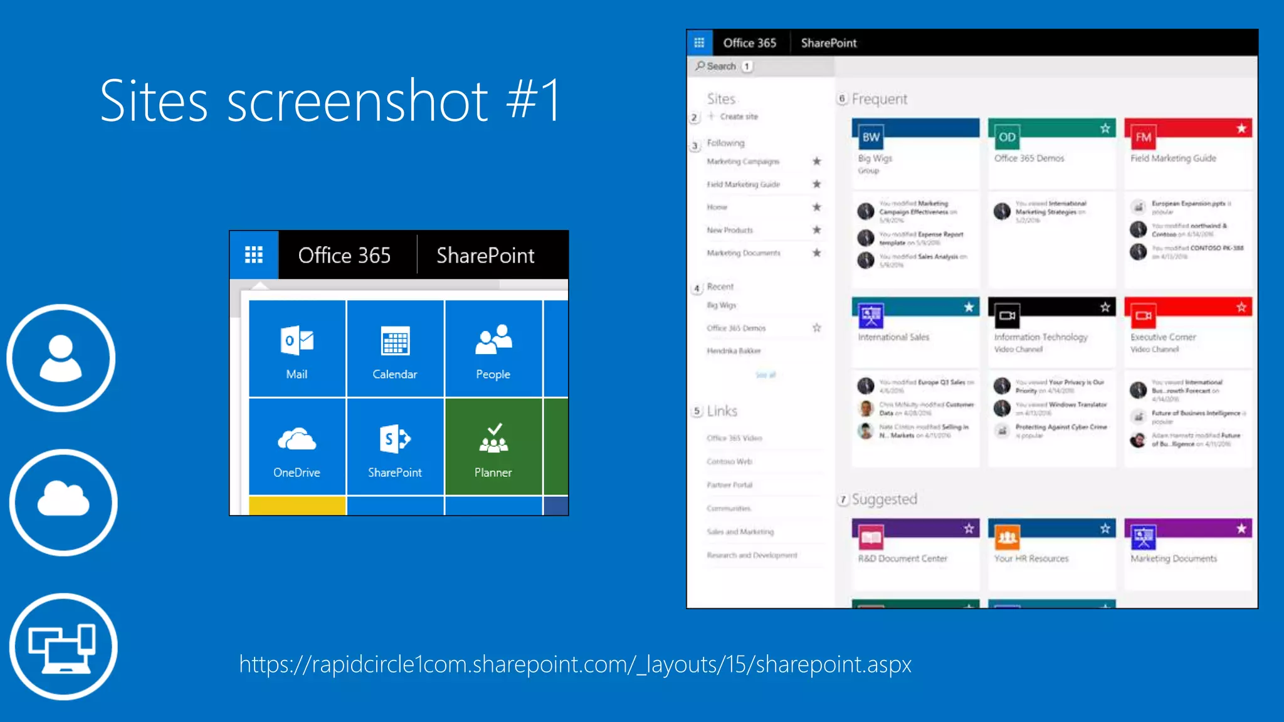
Task: Click inside the Search box on Sites page
Action: point(761,66)
